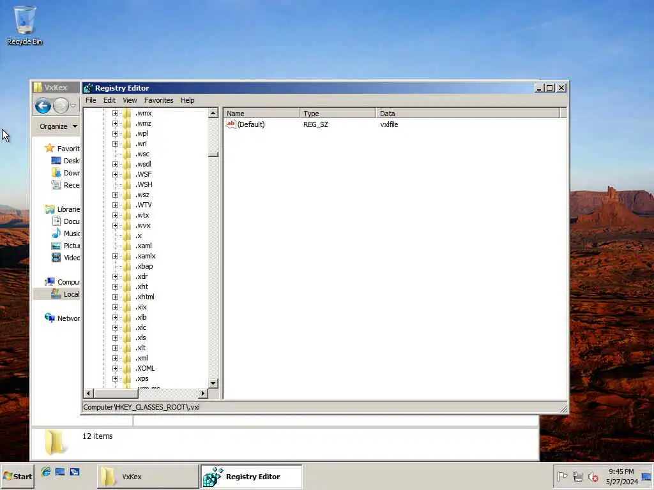
Task: Click the network tray icon
Action: pyautogui.click(x=577, y=476)
